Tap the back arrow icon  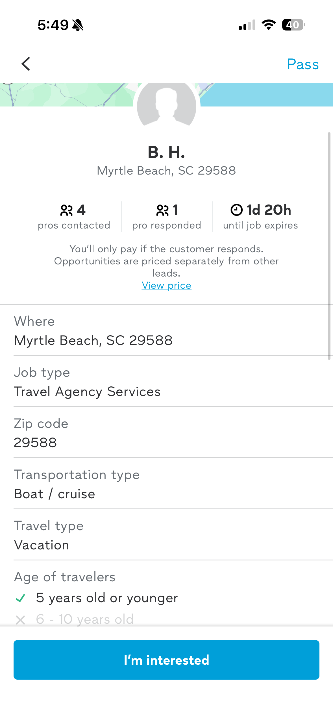click(26, 64)
